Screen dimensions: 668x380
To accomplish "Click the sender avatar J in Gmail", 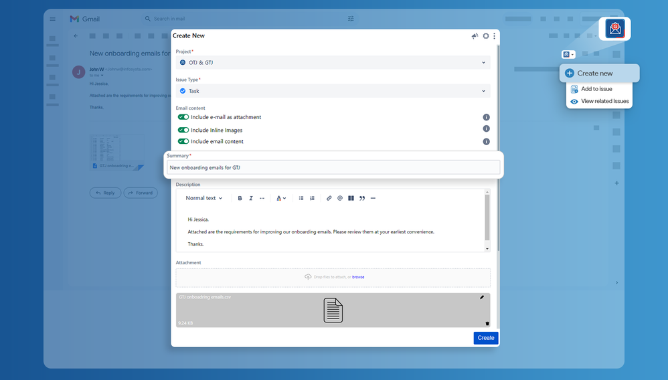I will pos(78,72).
